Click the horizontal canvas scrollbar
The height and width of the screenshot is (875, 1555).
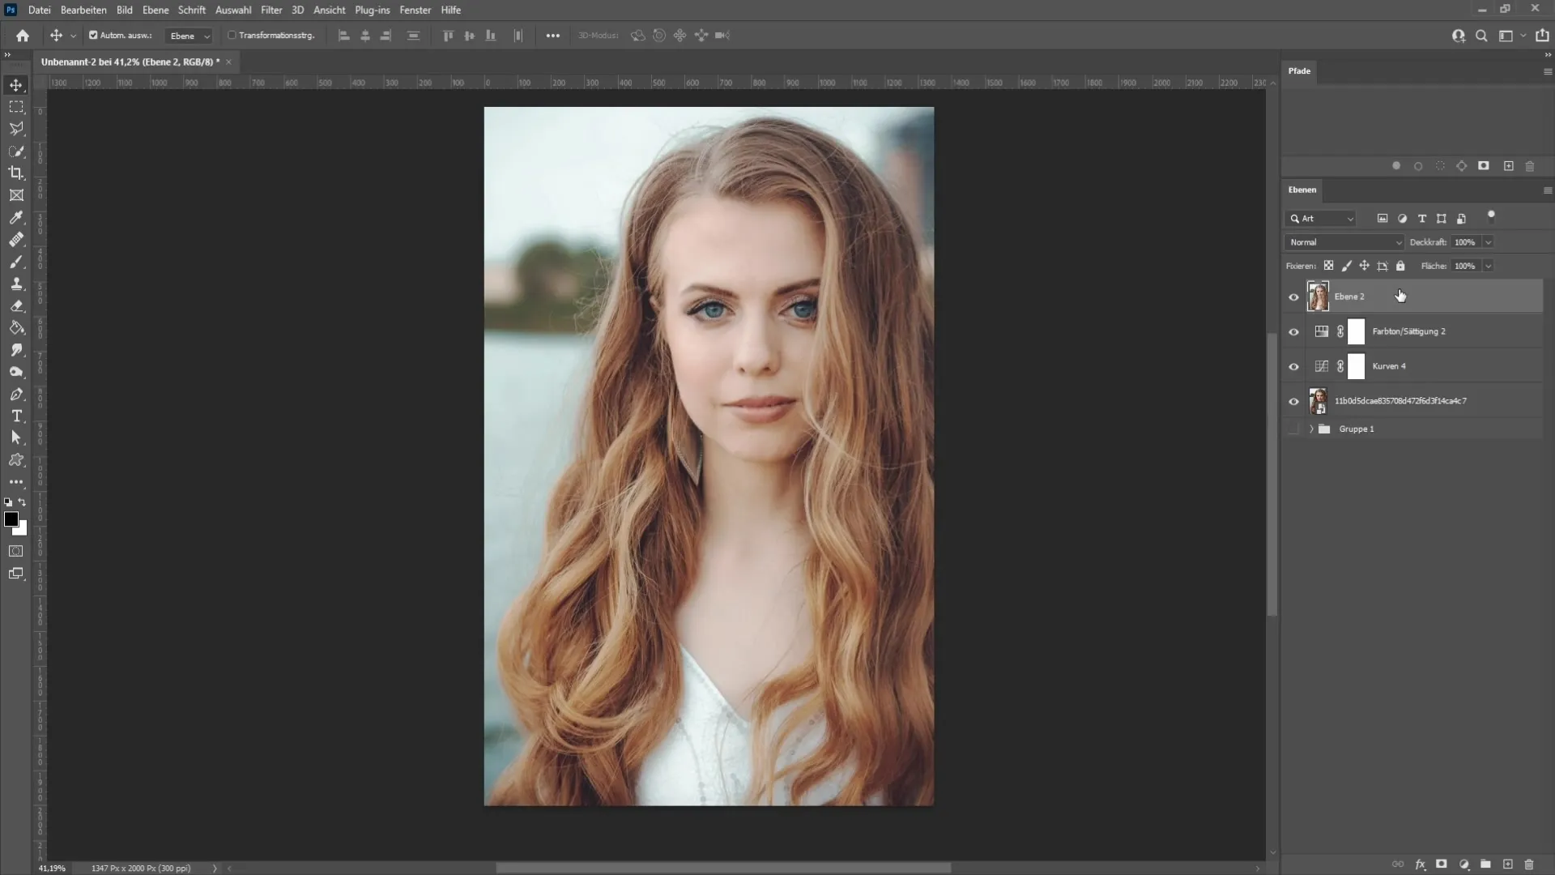[723, 868]
